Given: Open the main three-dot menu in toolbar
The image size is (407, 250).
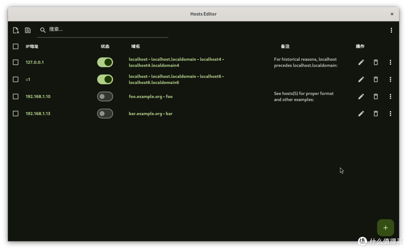Looking at the screenshot, I should tap(391, 30).
